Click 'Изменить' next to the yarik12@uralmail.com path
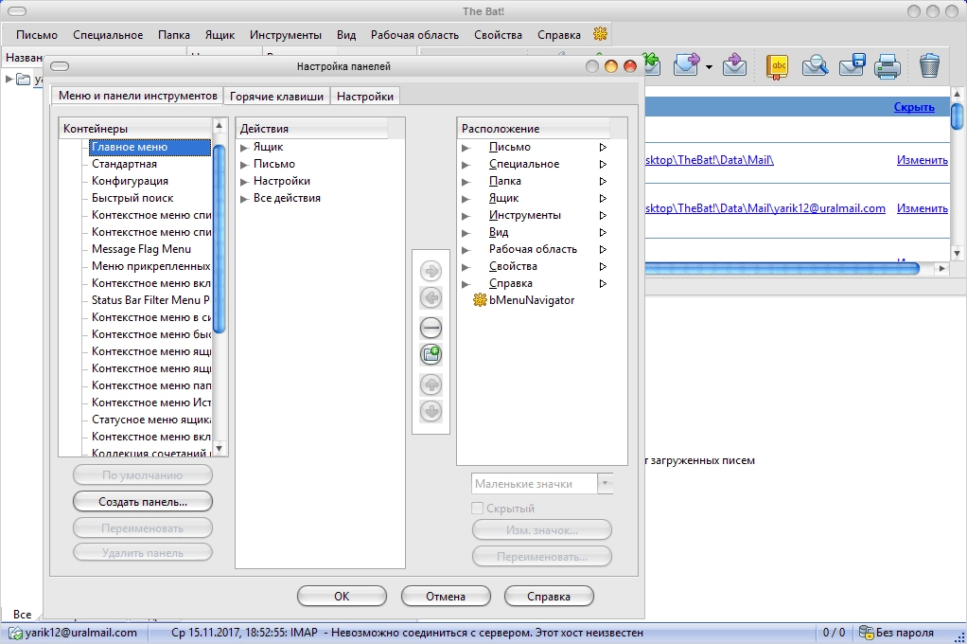The width and height of the screenshot is (967, 644). click(922, 208)
